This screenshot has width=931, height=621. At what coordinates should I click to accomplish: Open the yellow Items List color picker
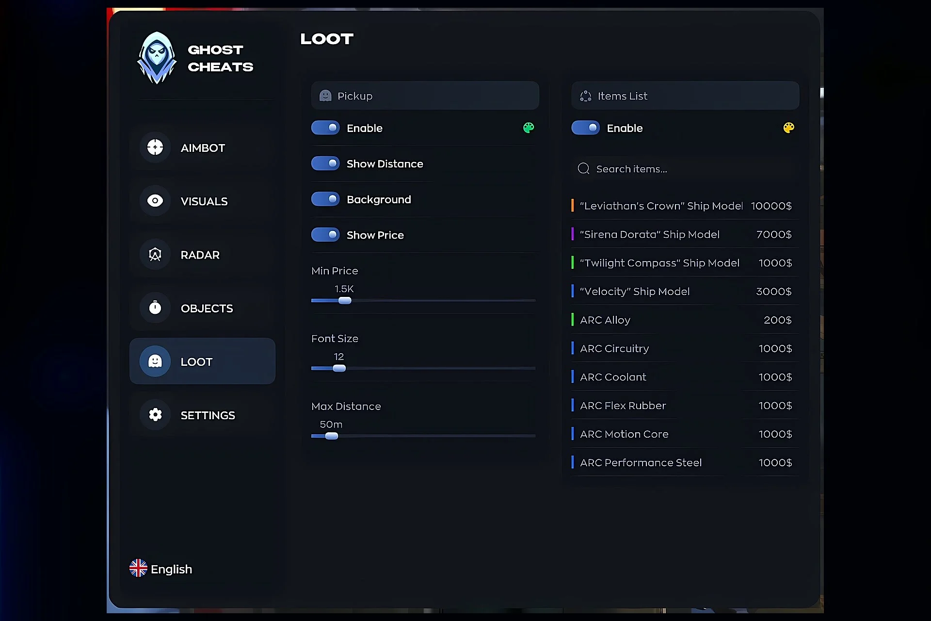789,128
